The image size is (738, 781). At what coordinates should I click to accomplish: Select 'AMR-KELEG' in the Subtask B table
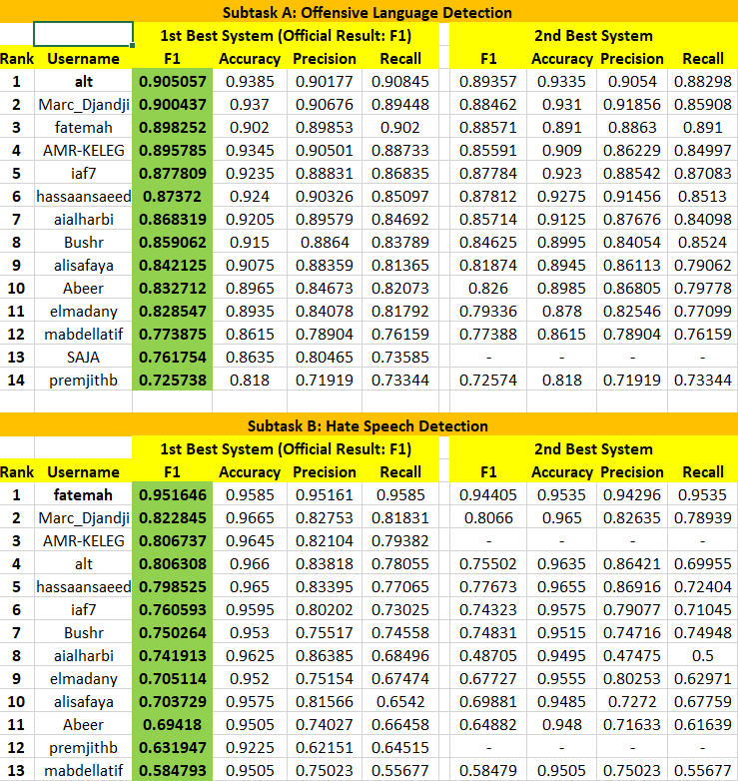83,540
